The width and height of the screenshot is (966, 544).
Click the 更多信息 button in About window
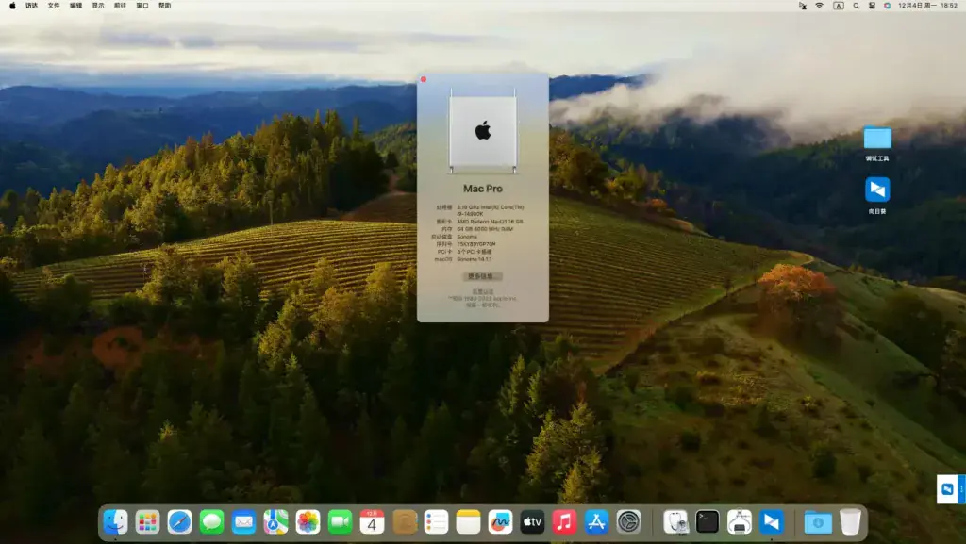click(483, 276)
